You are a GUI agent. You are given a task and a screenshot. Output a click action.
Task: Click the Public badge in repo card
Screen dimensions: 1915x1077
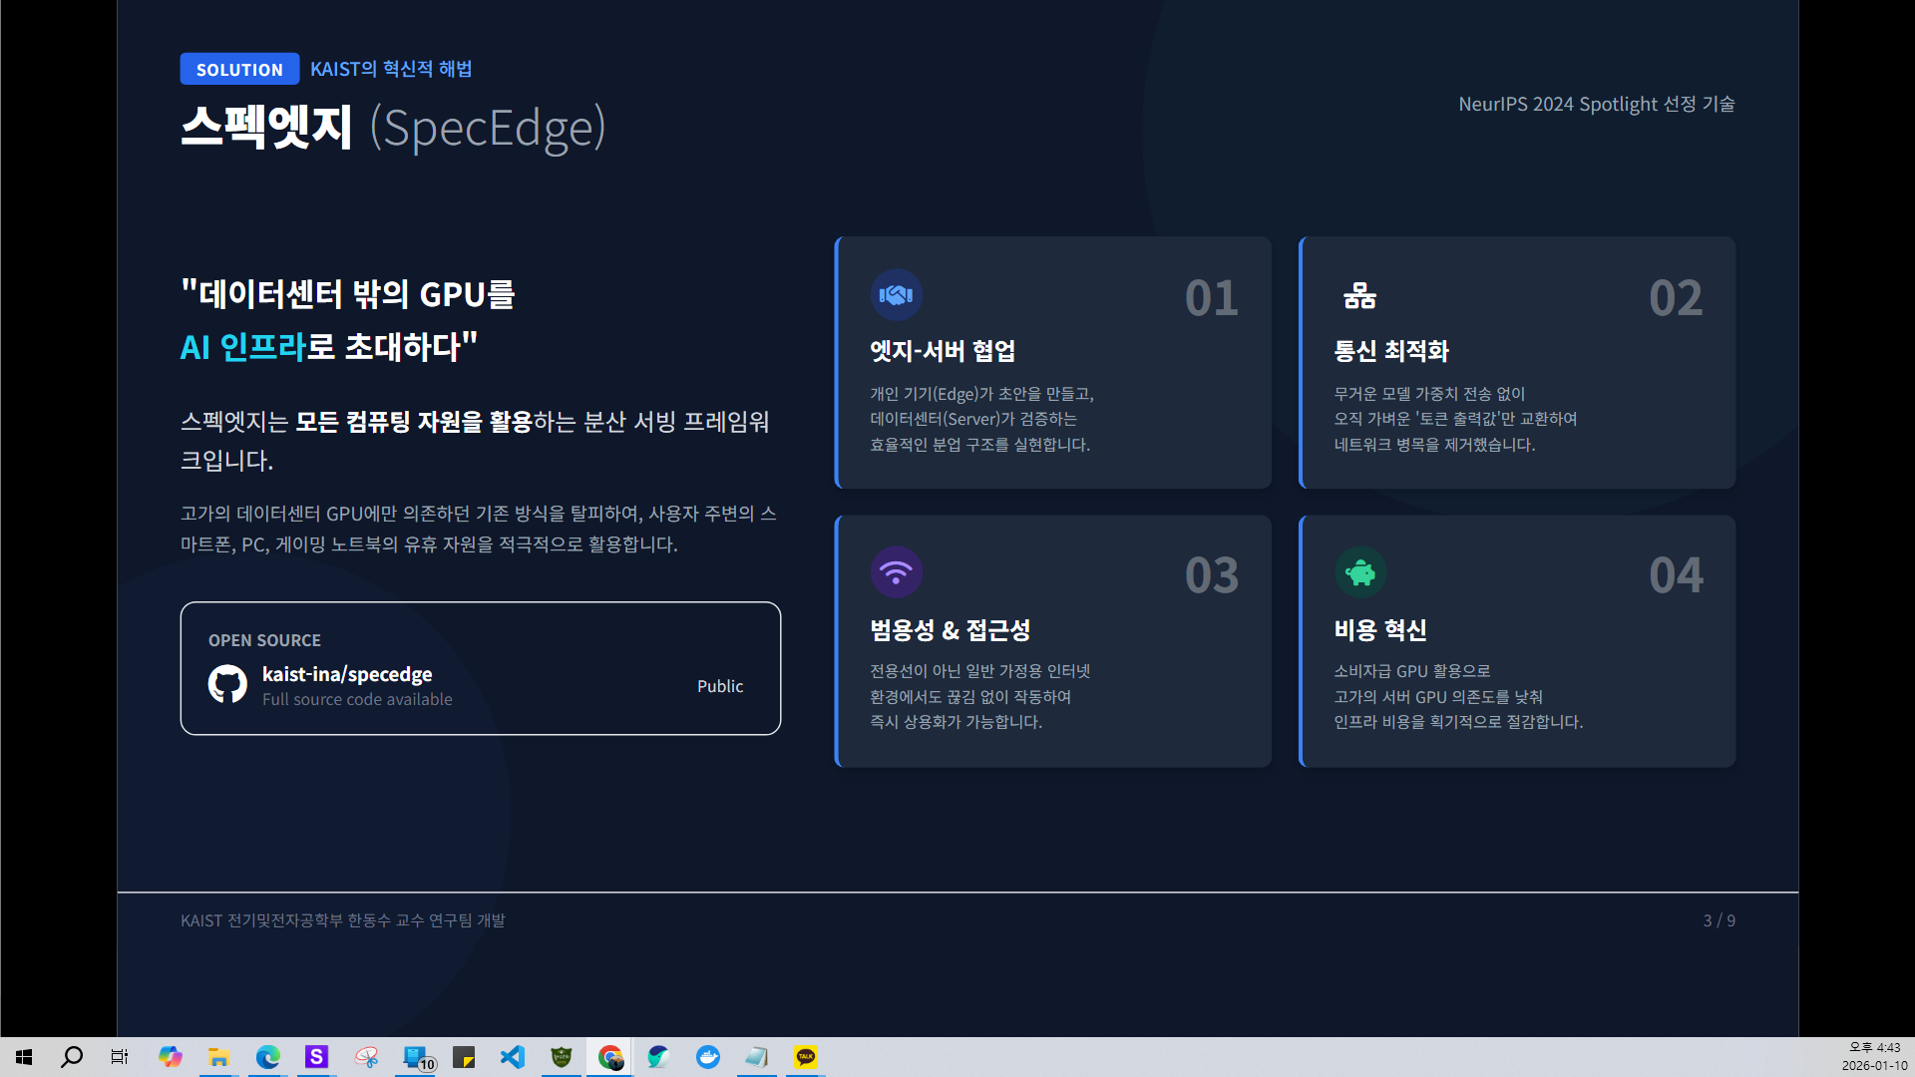(x=719, y=686)
